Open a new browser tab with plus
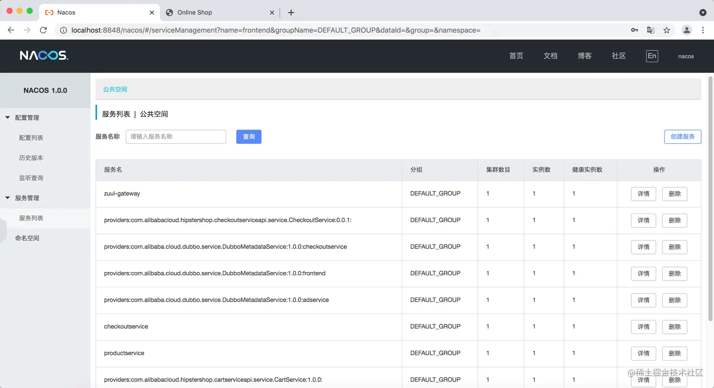714x388 pixels. (x=291, y=13)
